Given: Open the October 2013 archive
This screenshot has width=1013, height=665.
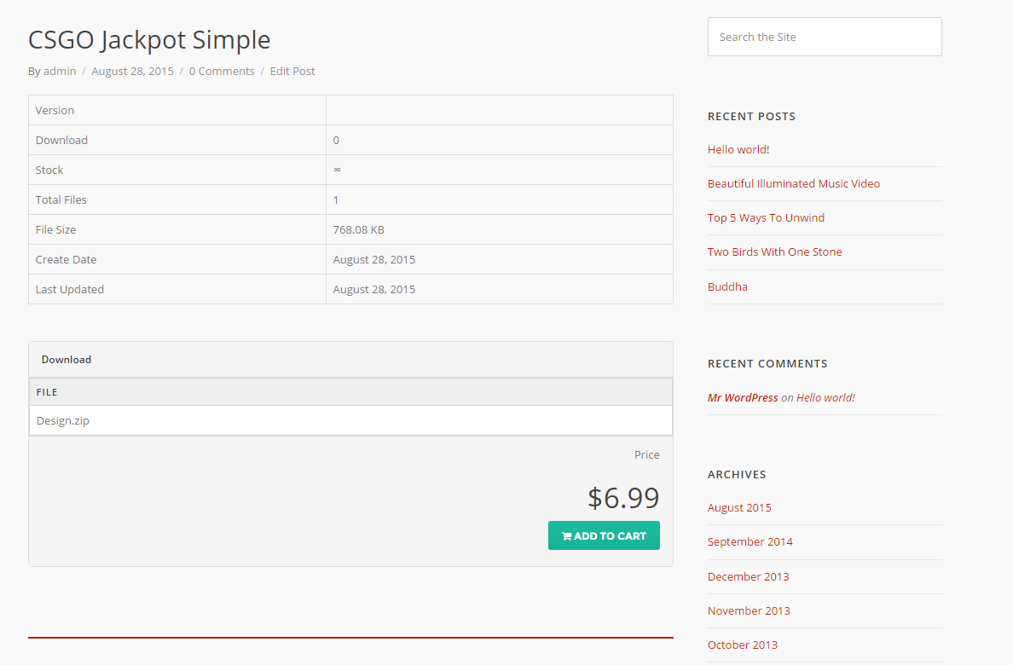Looking at the screenshot, I should 743,645.
